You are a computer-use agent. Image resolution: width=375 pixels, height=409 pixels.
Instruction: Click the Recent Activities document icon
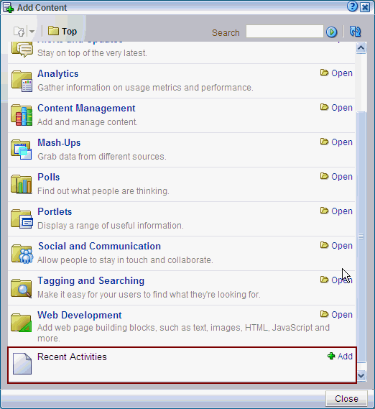pos(22,364)
